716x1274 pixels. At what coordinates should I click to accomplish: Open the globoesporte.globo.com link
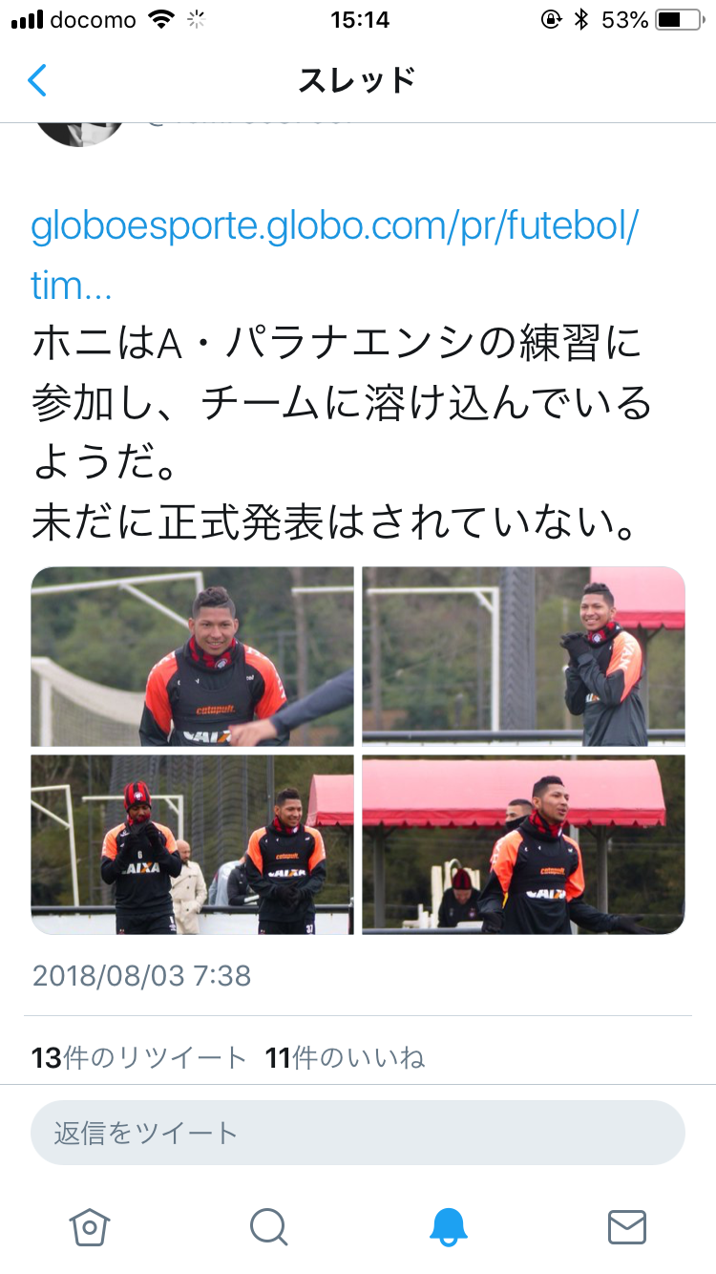[335, 256]
